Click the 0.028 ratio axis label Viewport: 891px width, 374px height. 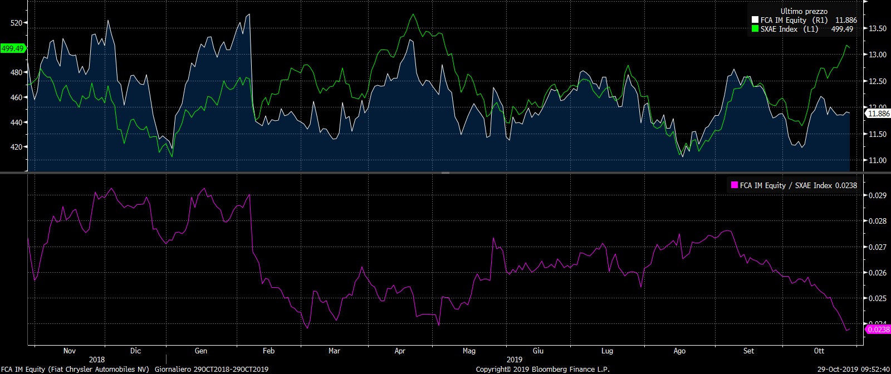click(x=878, y=221)
